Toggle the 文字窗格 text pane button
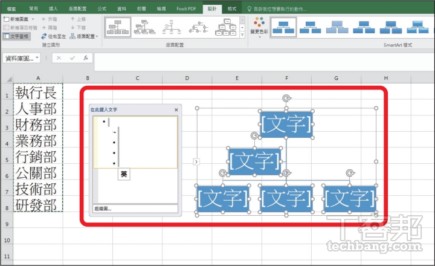 (x=16, y=36)
